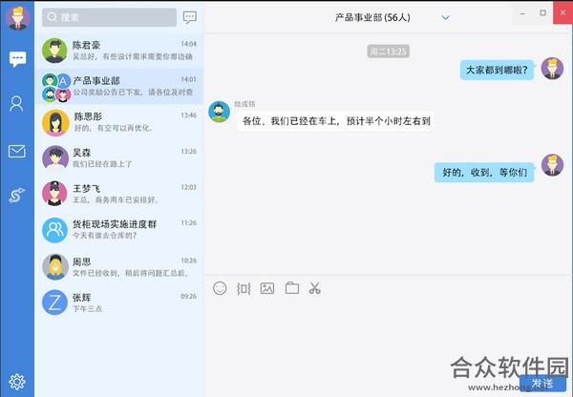573x397 pixels.
Task: Open emoji picker smiley icon
Action: [220, 288]
